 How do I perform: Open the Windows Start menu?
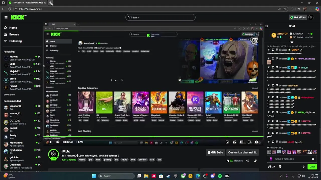pos(94,176)
